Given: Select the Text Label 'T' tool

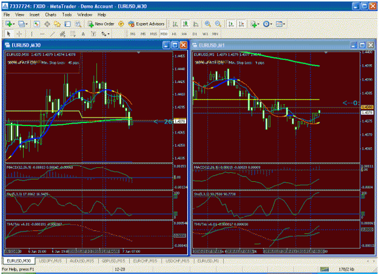Looking at the screenshot, I should coord(93,34).
